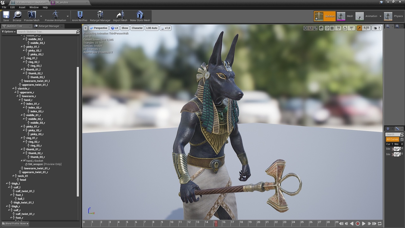This screenshot has width=405, height=228.
Task: Click the search magnifier in Skeleton Tree
Action: [78, 32]
